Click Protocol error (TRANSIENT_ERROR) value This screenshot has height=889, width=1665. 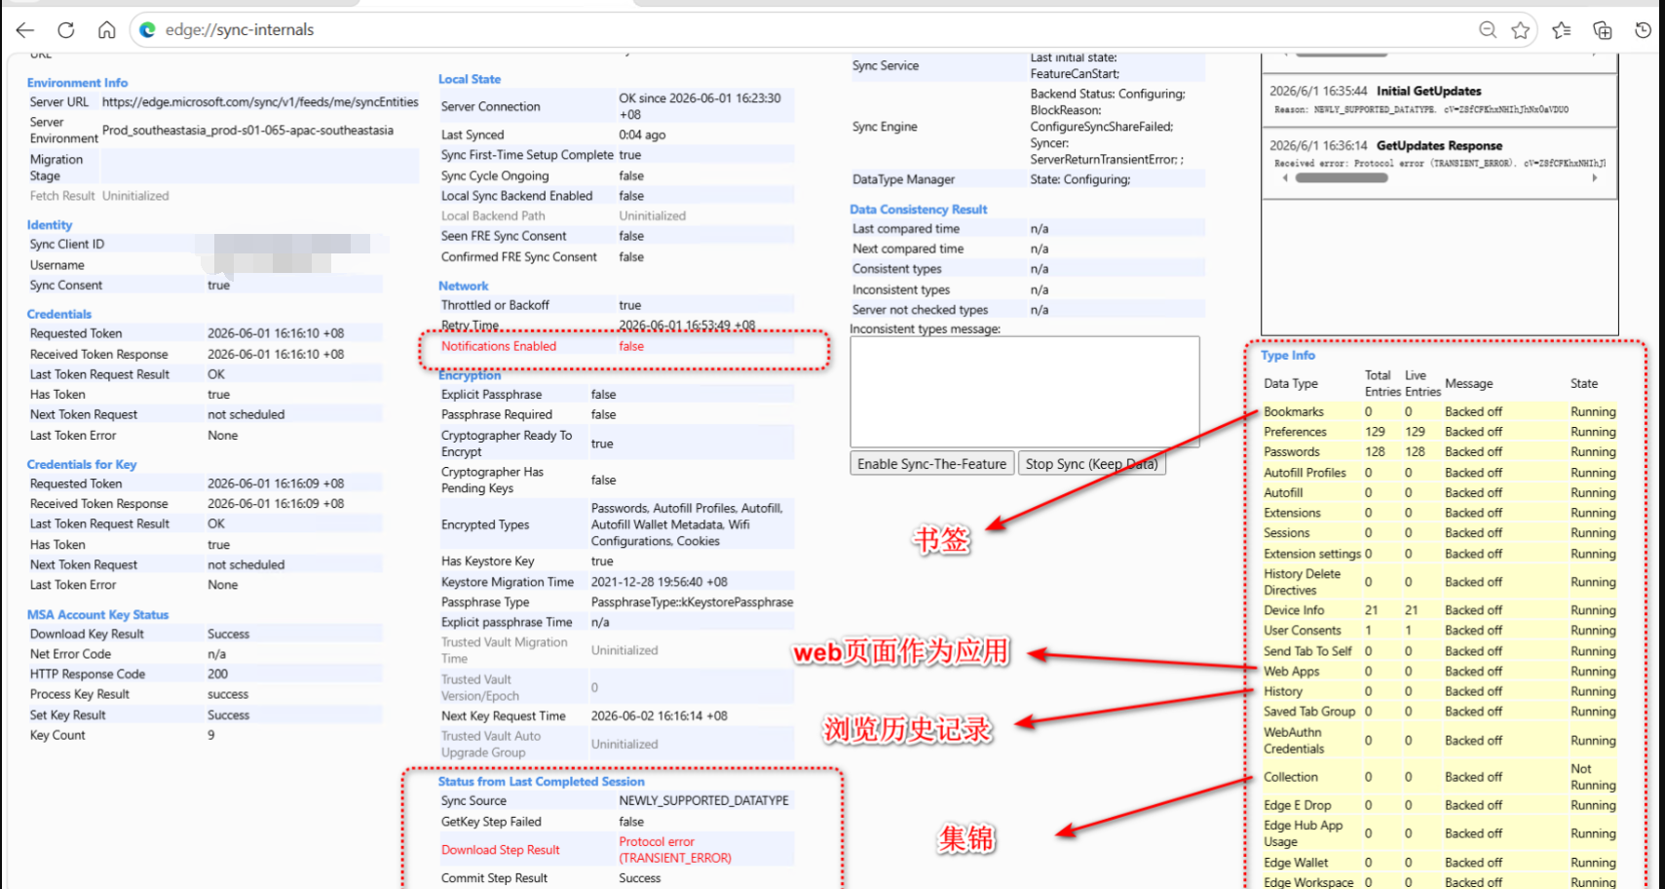(x=675, y=850)
